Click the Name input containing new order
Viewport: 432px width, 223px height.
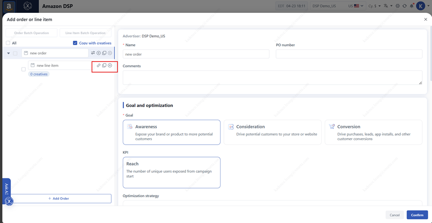point(196,54)
